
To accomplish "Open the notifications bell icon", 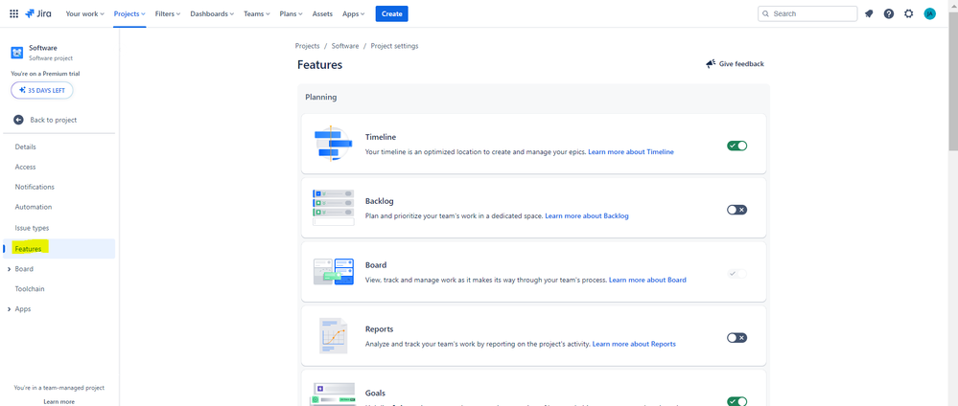I will [869, 13].
